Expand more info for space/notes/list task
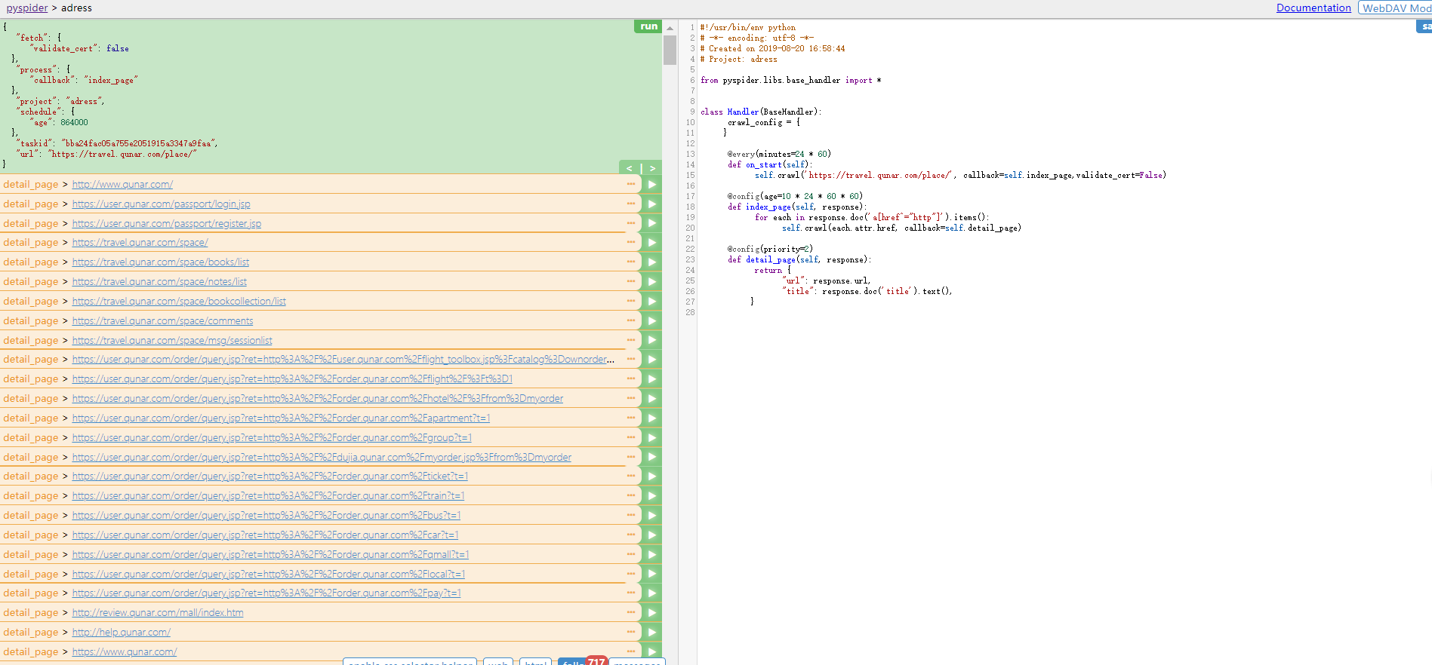1432x665 pixels. pyautogui.click(x=630, y=281)
